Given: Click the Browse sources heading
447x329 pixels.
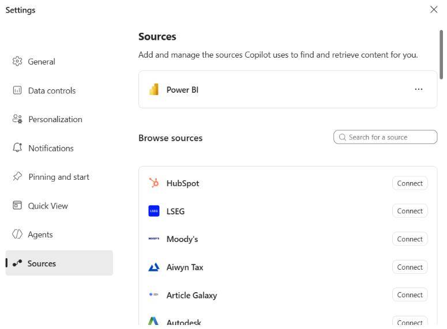Looking at the screenshot, I should tap(171, 138).
